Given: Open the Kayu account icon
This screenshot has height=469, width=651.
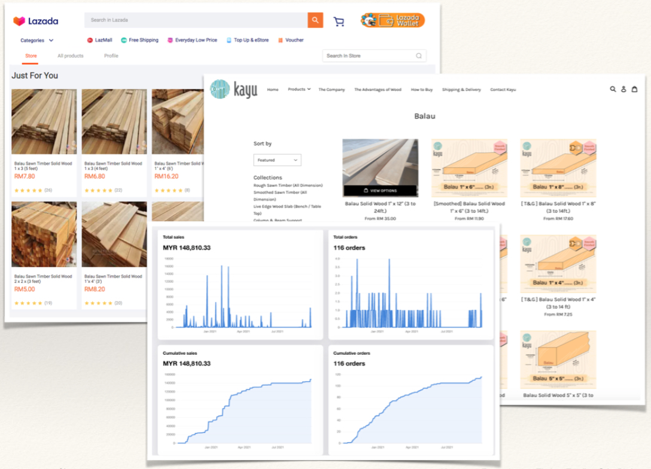Looking at the screenshot, I should click(623, 89).
